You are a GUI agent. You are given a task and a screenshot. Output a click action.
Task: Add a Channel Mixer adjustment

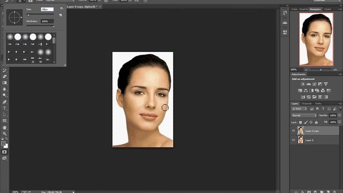(323, 91)
